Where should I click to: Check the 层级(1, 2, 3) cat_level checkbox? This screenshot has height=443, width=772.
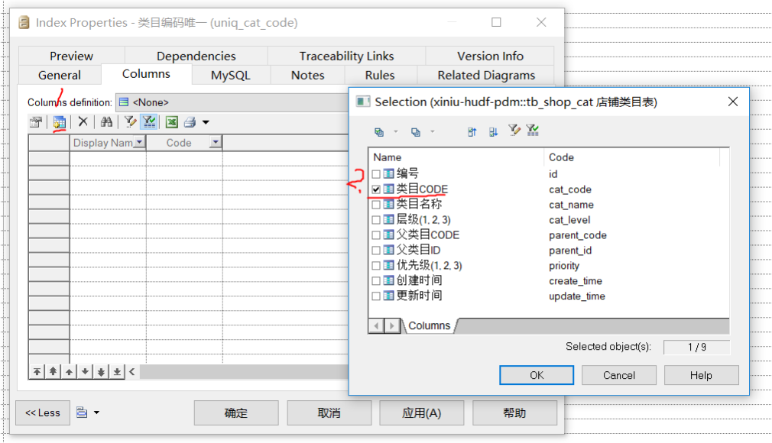tap(376, 220)
